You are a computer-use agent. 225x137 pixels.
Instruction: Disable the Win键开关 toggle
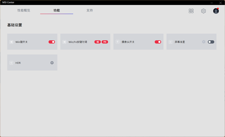tap(52, 42)
